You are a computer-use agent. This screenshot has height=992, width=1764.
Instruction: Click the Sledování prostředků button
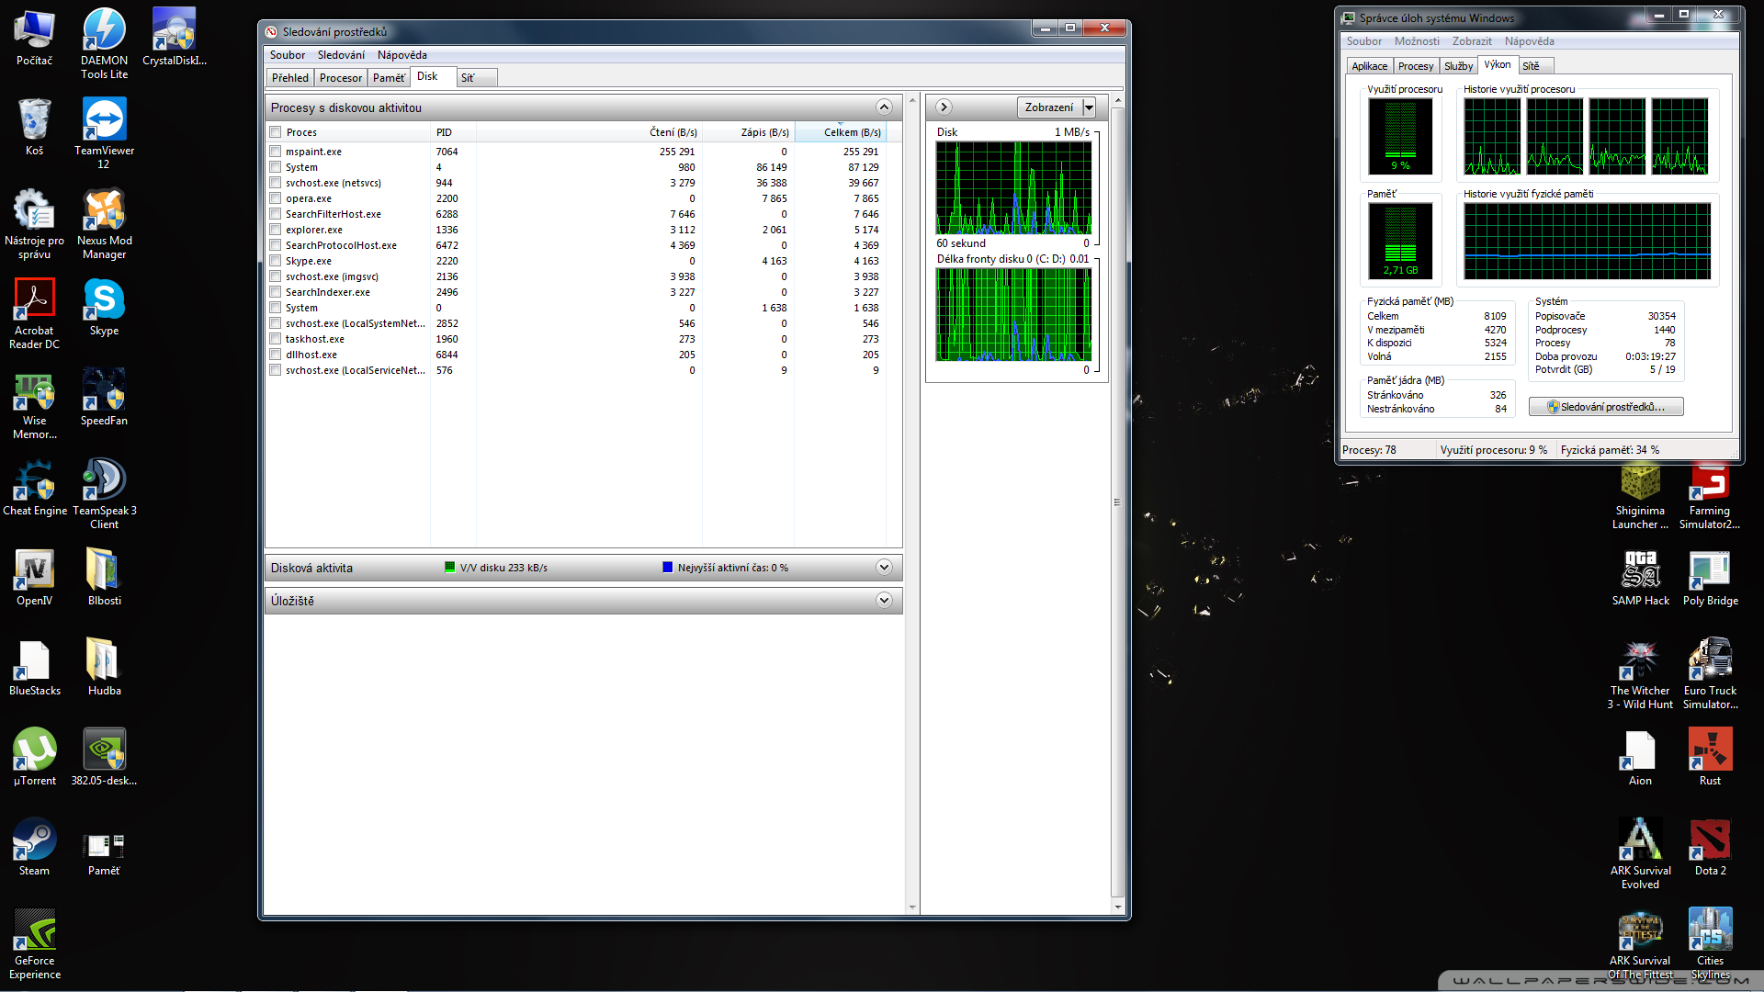(x=1606, y=407)
